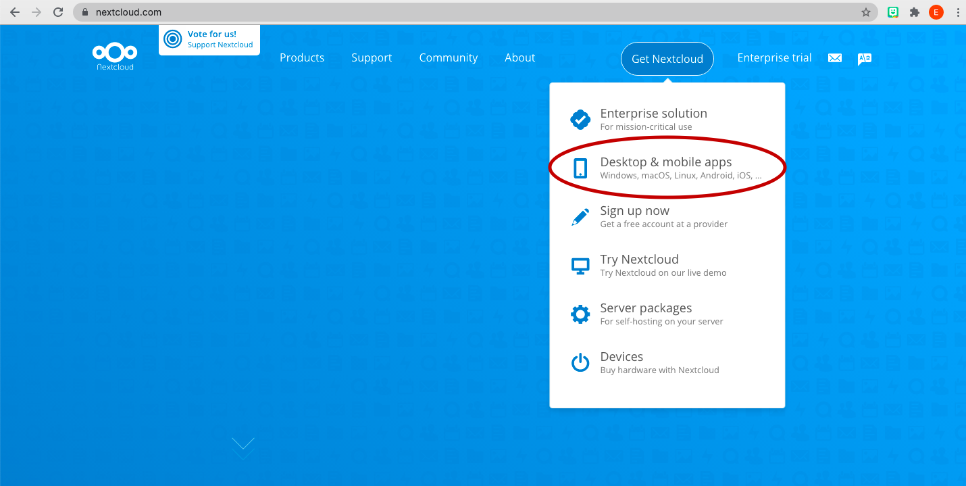This screenshot has width=966, height=486.
Task: Open the language switcher icon
Action: 865,58
